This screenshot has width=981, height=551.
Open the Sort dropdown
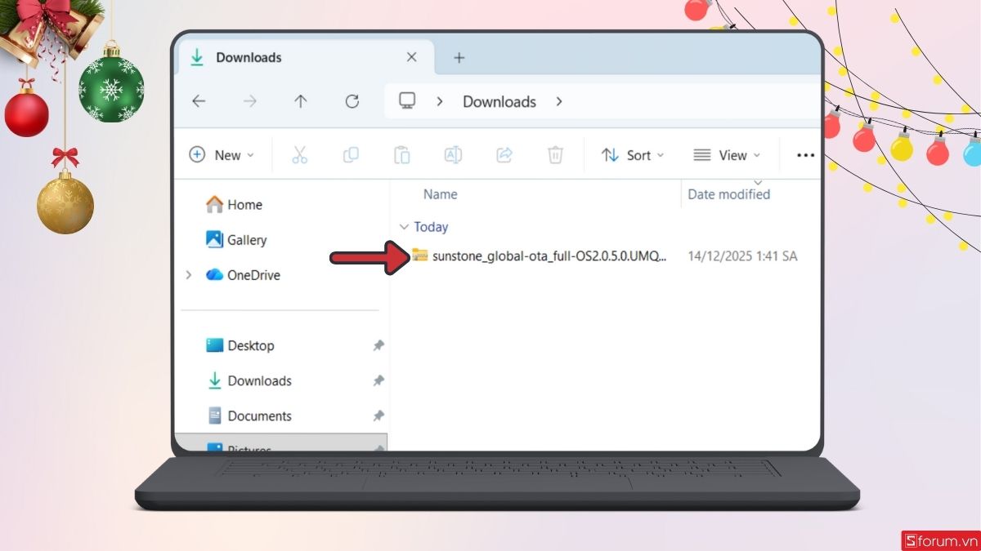(x=632, y=154)
